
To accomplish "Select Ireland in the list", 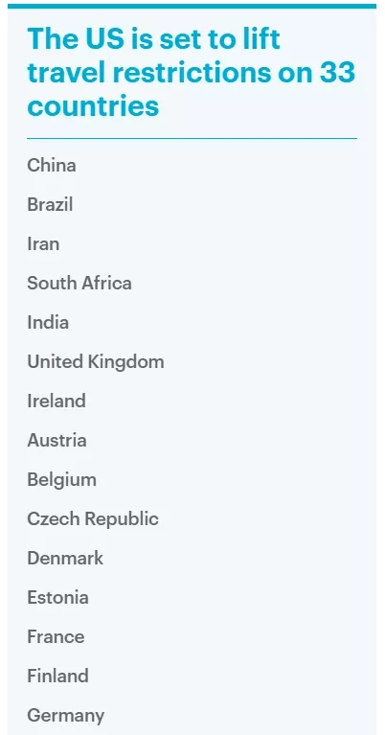I will click(x=57, y=401).
